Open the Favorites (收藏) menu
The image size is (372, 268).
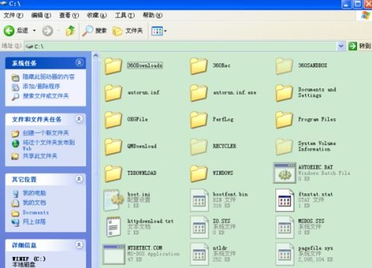point(97,16)
